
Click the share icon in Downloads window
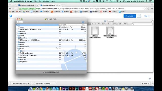pyautogui.click(x=120, y=24)
